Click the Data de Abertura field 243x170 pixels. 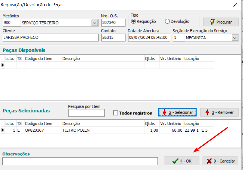click(149, 37)
